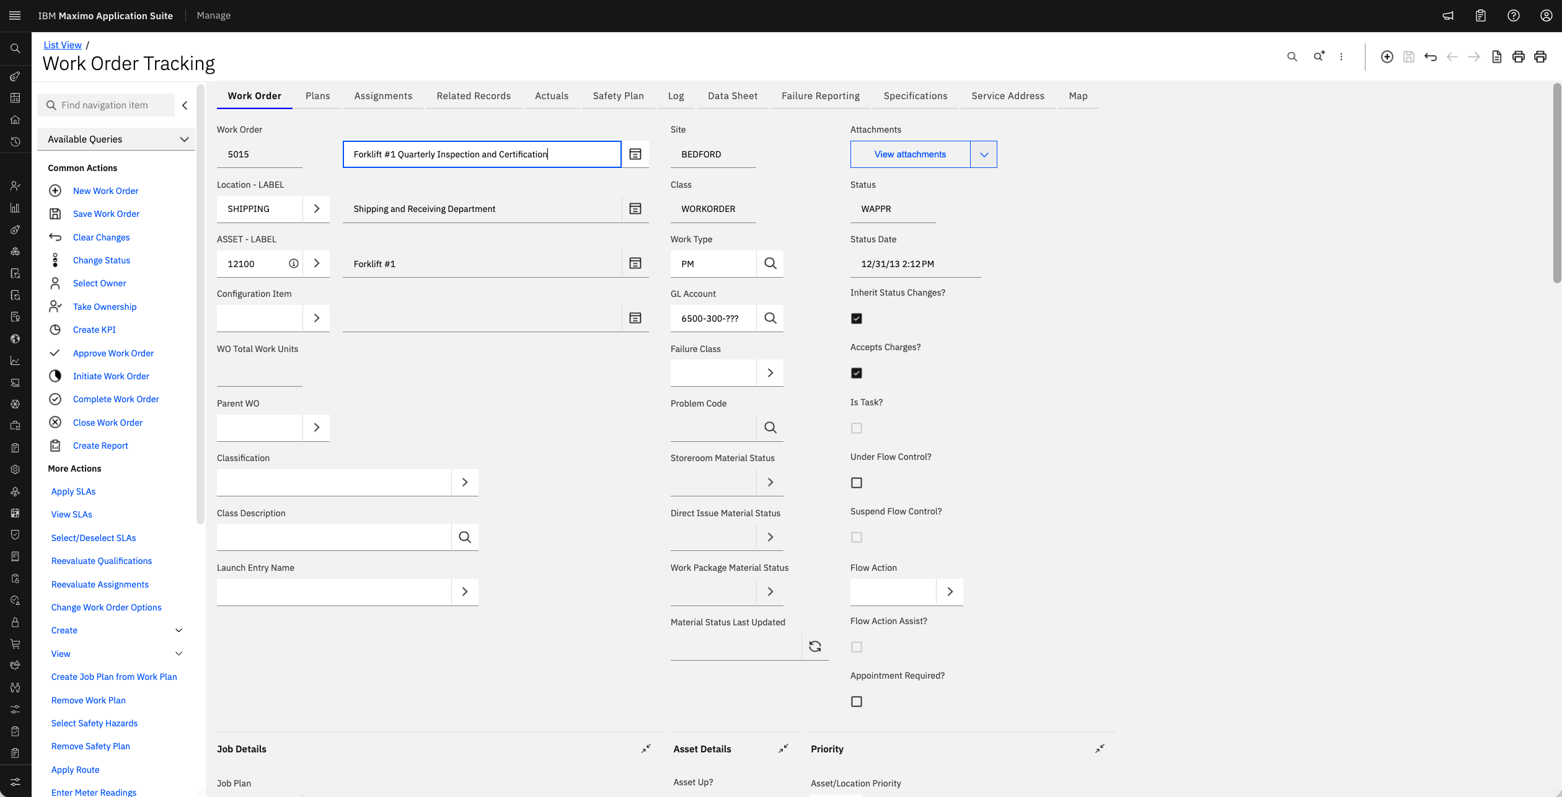Collapse the Job Details section
Viewport: 1562px width, 797px height.
click(646, 749)
